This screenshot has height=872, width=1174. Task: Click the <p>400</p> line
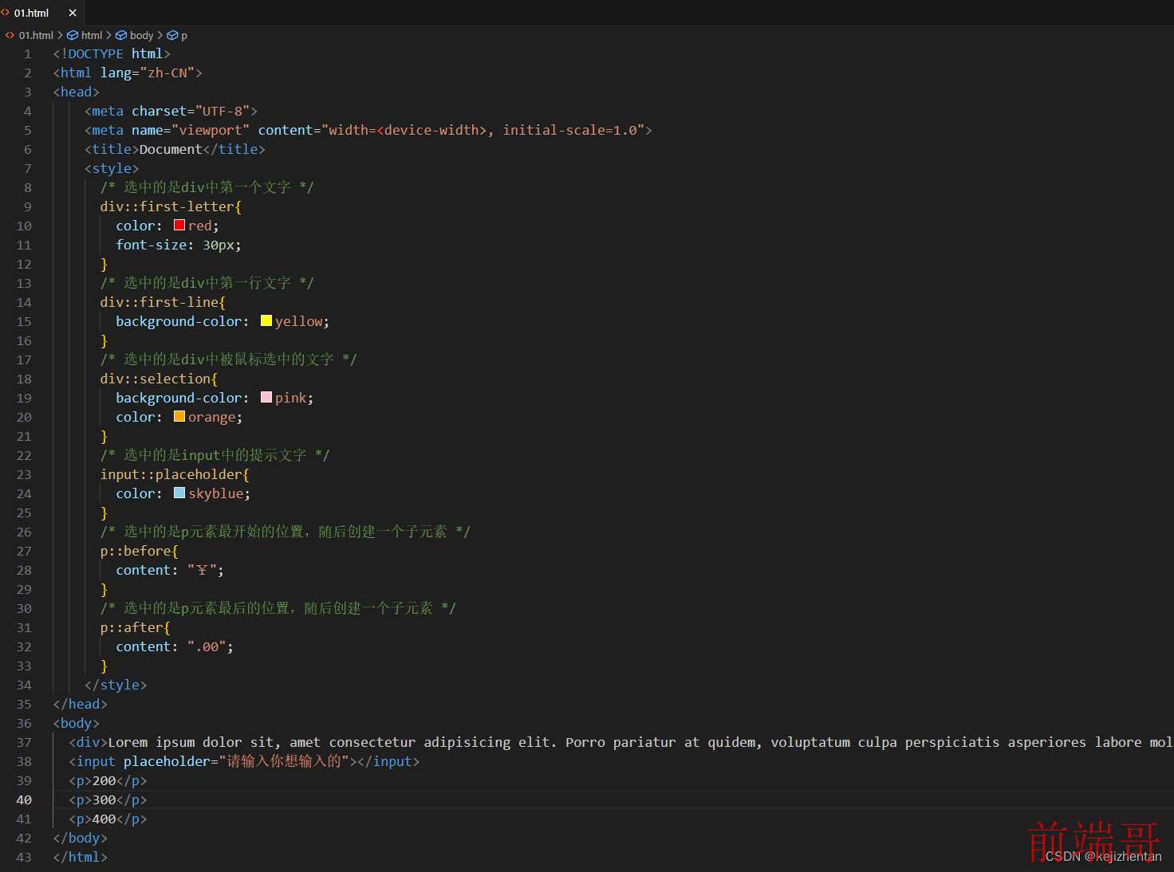coord(108,819)
